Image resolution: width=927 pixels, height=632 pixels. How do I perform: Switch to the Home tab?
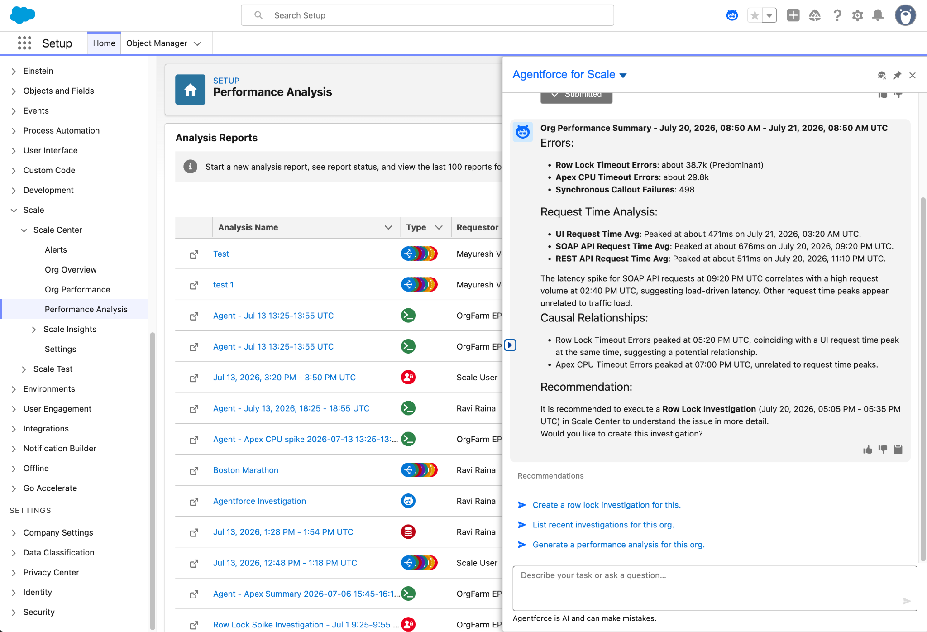point(104,43)
